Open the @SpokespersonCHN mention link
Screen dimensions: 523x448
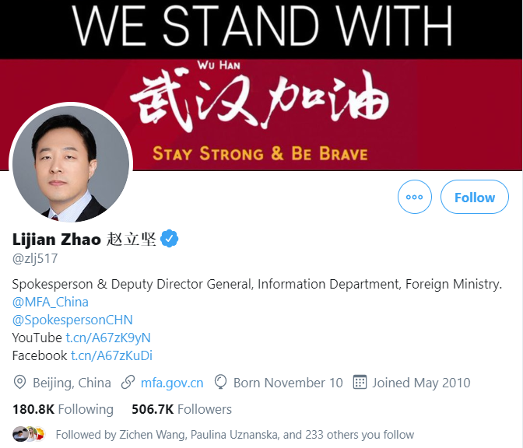[72, 320]
